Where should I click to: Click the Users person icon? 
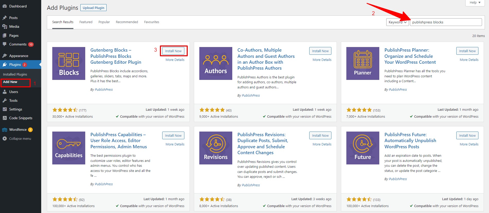5,92
